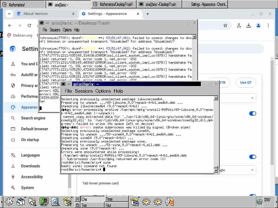Toggle the upper appearance switch on the right
This screenshot has height=208, width=278.
(x=253, y=113)
